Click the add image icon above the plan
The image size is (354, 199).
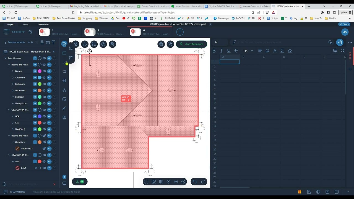[x=112, y=44]
